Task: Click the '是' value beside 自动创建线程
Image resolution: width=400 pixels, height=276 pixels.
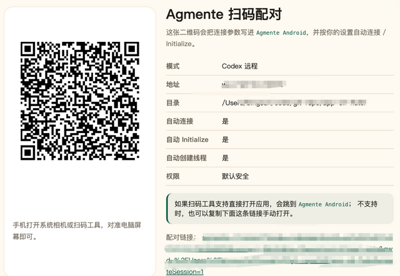Action: [225, 158]
